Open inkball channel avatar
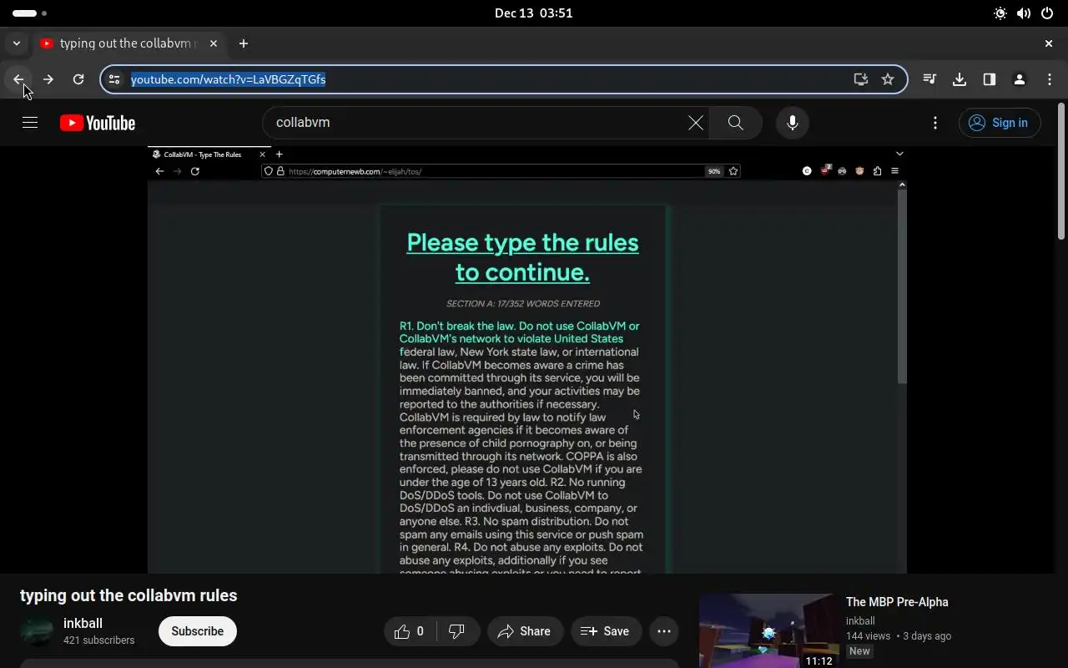Image resolution: width=1068 pixels, height=668 pixels. 37,631
